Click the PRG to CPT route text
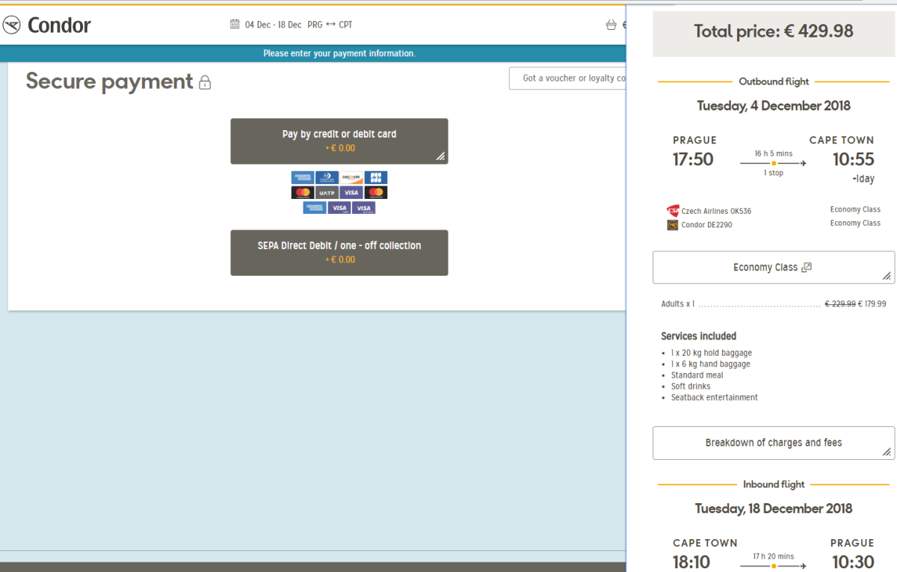This screenshot has width=897, height=572. [330, 25]
